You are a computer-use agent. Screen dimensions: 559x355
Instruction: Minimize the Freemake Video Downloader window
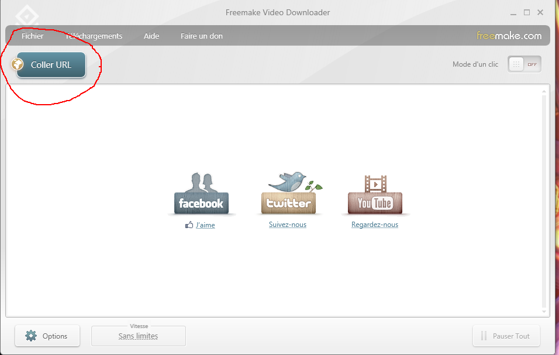pyautogui.click(x=513, y=13)
